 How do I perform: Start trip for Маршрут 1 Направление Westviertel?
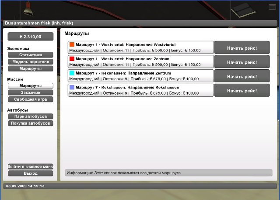click(x=242, y=47)
